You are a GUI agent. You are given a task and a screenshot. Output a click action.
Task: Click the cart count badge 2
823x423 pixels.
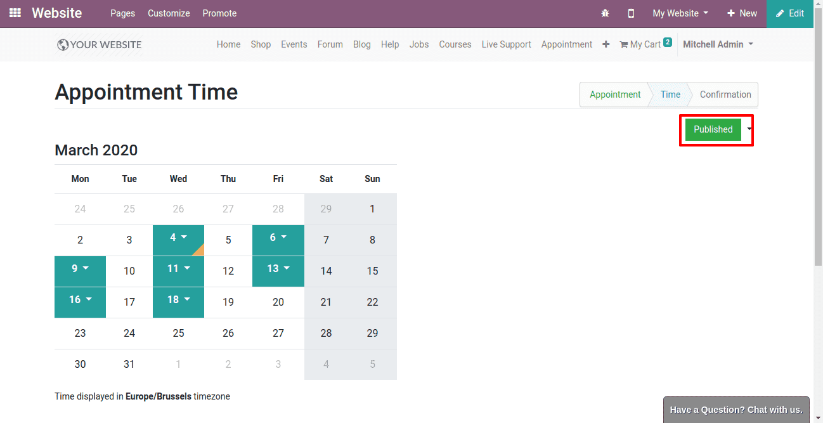668,42
